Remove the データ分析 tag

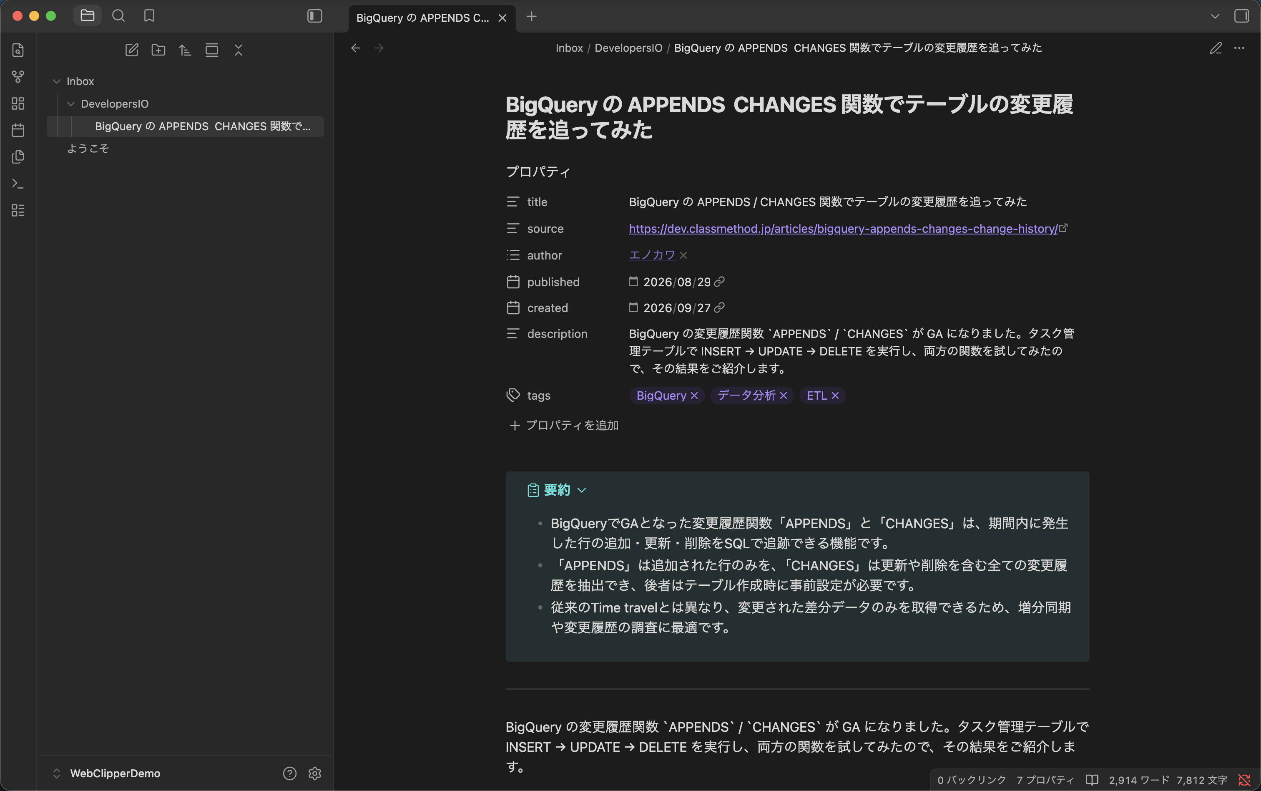(x=783, y=396)
